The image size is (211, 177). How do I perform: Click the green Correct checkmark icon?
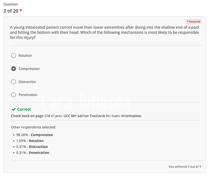(x=14, y=109)
